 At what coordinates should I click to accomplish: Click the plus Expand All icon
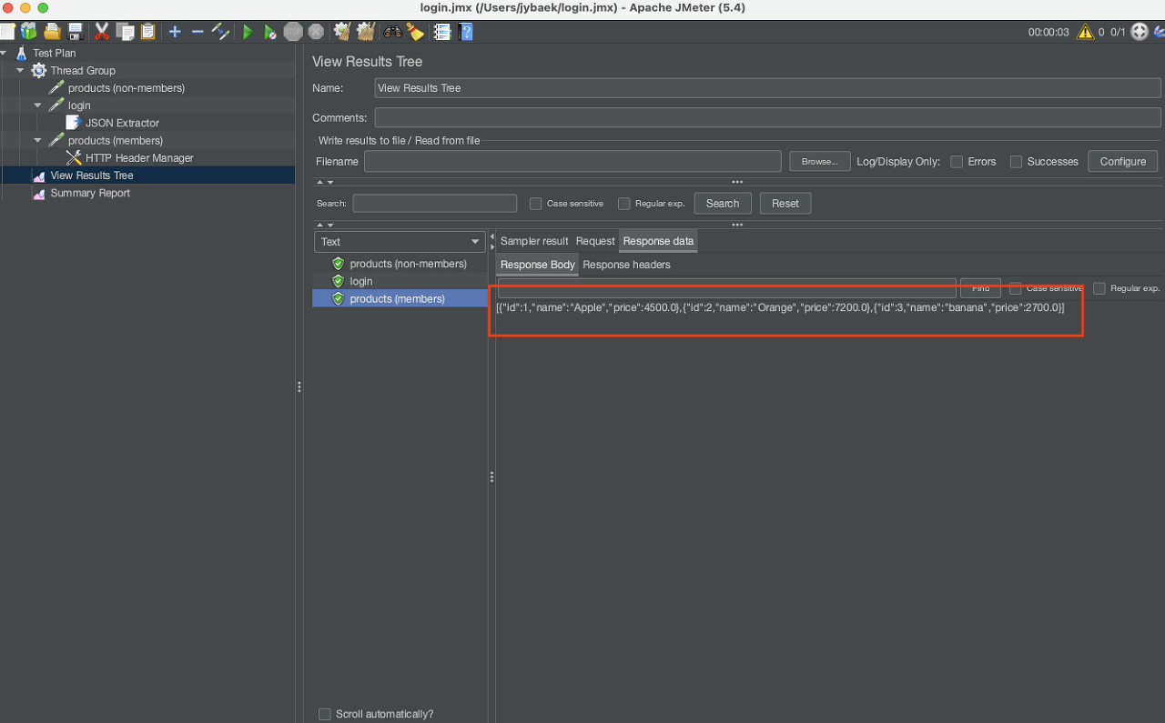[175, 32]
